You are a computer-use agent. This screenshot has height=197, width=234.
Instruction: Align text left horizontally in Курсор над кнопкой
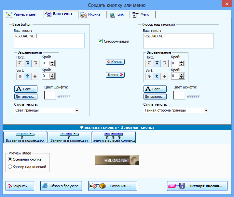[149, 63]
